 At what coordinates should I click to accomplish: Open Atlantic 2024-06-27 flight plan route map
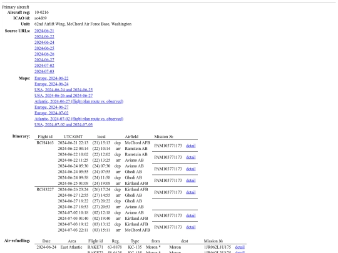coord(79,101)
